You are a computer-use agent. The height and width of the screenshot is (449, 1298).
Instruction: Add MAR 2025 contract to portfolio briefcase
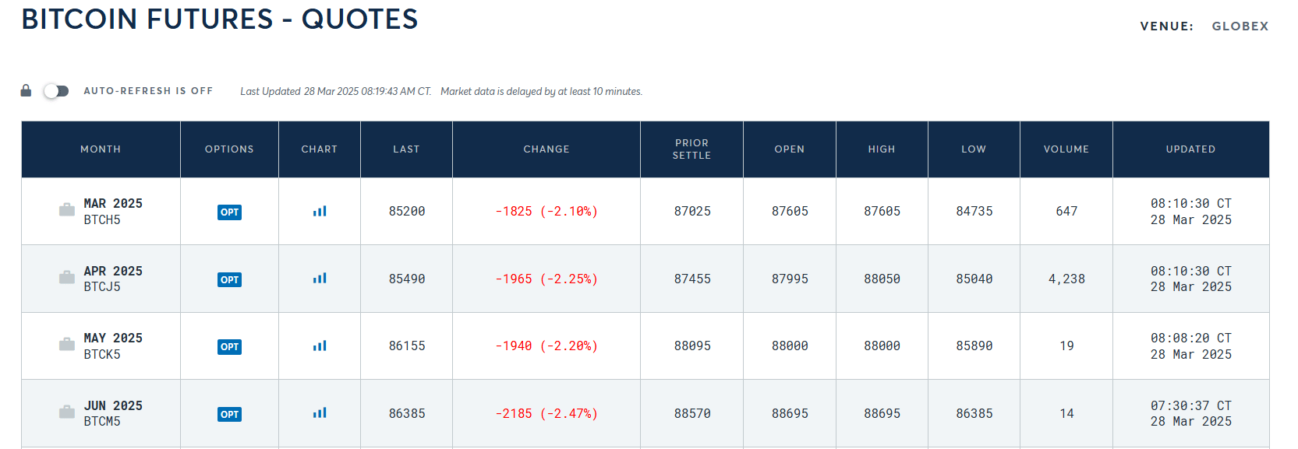(x=65, y=211)
